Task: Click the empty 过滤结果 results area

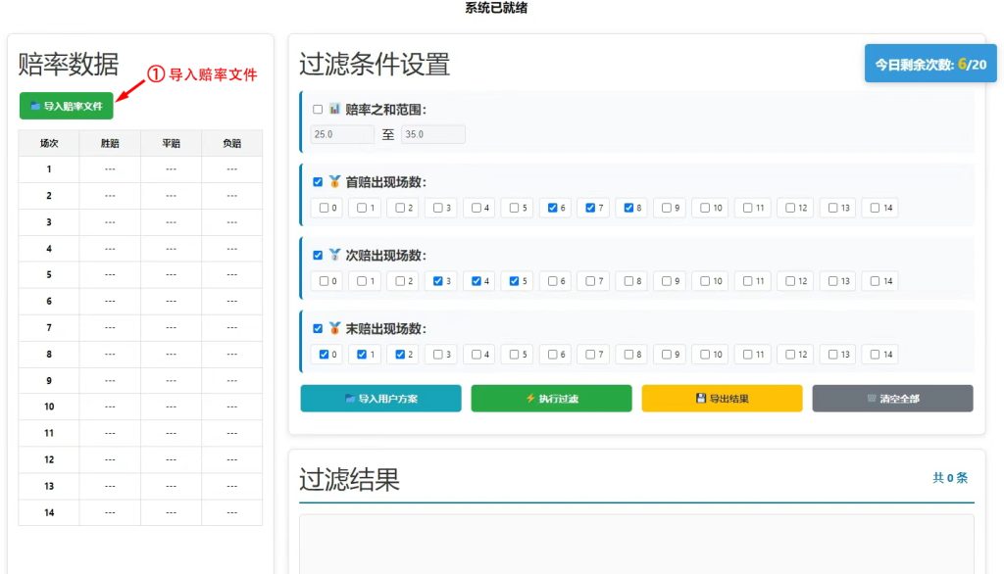Action: click(x=635, y=544)
